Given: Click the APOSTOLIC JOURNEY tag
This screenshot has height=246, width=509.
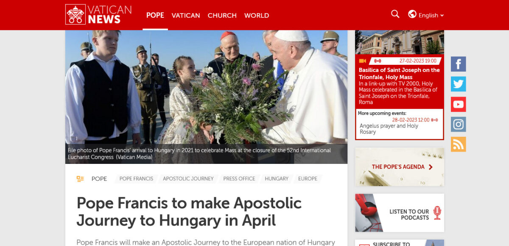Looking at the screenshot, I should 188,179.
